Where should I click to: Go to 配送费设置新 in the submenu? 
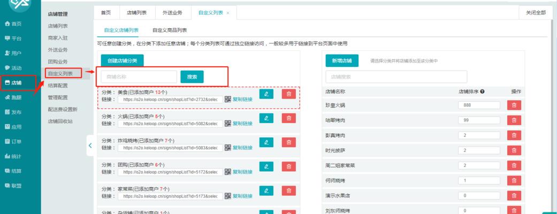[x=63, y=110]
